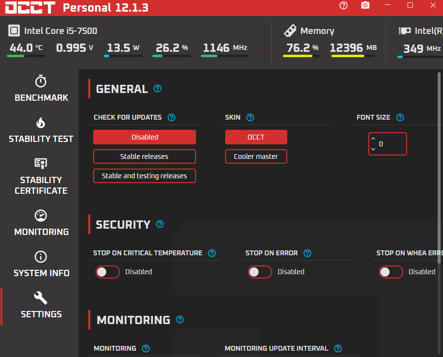Open the help icon in title bar
Image resolution: width=443 pixels, height=357 pixels.
point(344,5)
